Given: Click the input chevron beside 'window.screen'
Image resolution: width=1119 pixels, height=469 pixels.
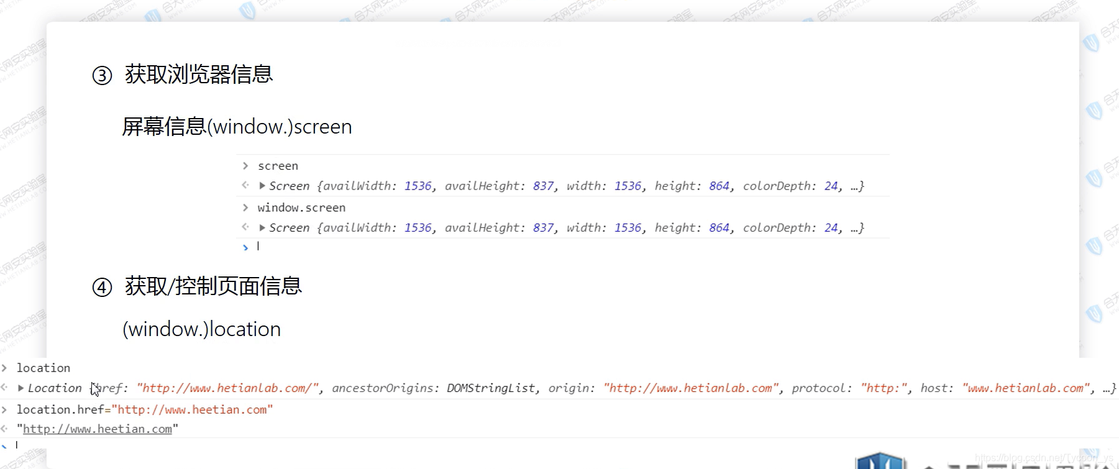Looking at the screenshot, I should (x=245, y=207).
